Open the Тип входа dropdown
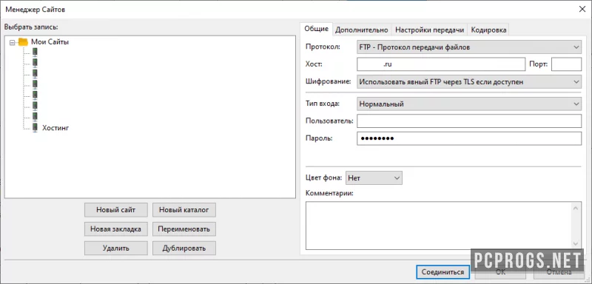 pos(469,104)
